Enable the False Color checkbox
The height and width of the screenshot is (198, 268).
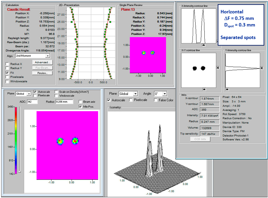pos(156,100)
